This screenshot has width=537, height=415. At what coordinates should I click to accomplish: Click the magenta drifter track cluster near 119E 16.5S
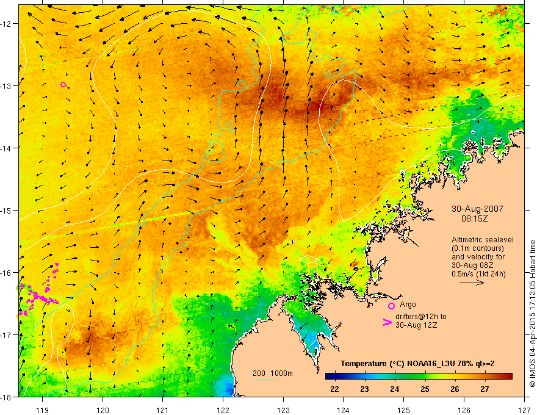point(38,290)
